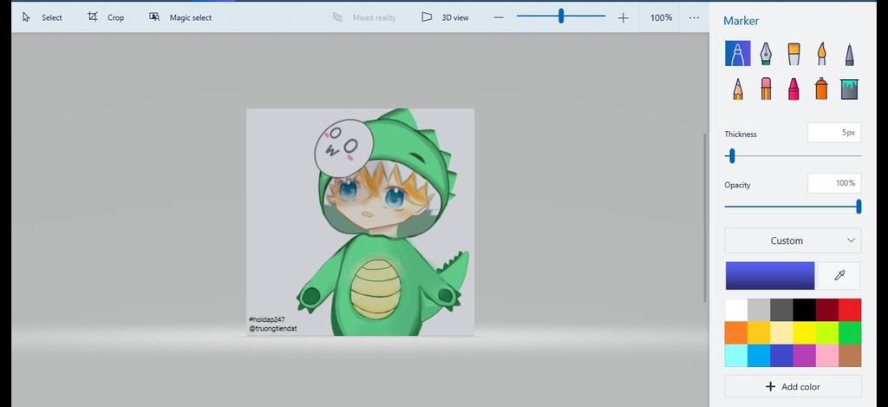
Task: Pick the green color swatch
Action: [850, 332]
